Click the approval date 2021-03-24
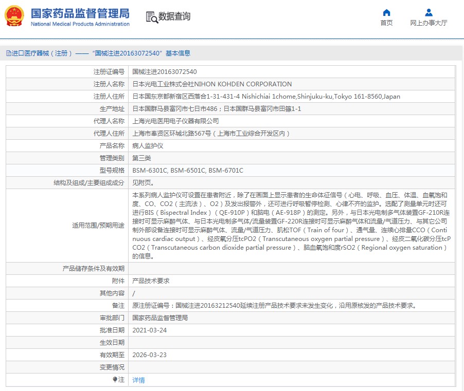This screenshot has width=464, height=391. click(150, 330)
